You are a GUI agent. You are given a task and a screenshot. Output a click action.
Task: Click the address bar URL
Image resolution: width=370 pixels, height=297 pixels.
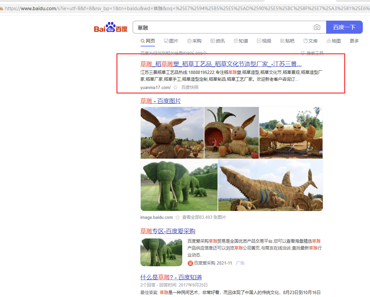[x=187, y=9]
